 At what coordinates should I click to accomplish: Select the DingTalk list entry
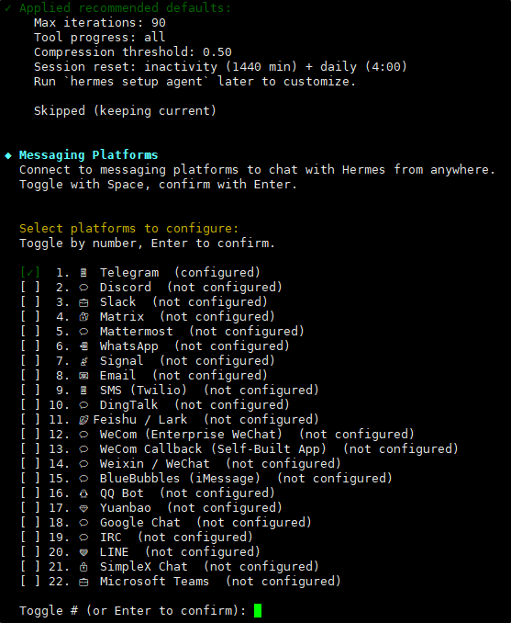pos(155,405)
